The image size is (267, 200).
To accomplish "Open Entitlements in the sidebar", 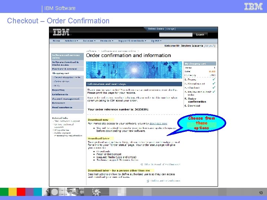I will tap(67, 94).
